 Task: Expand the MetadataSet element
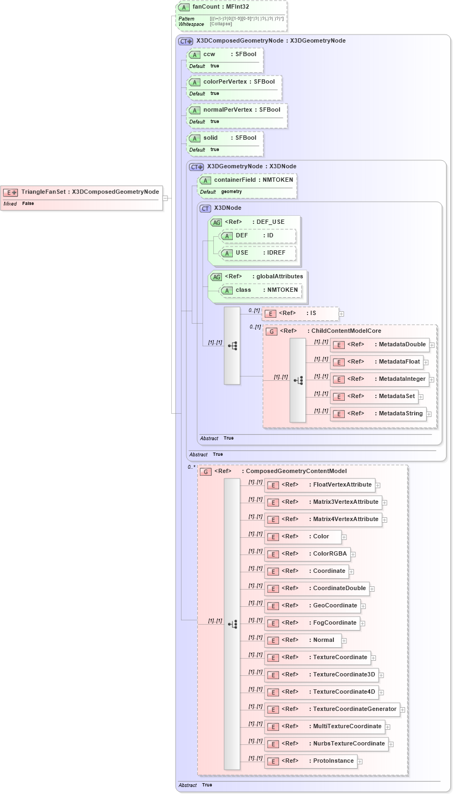(x=421, y=397)
